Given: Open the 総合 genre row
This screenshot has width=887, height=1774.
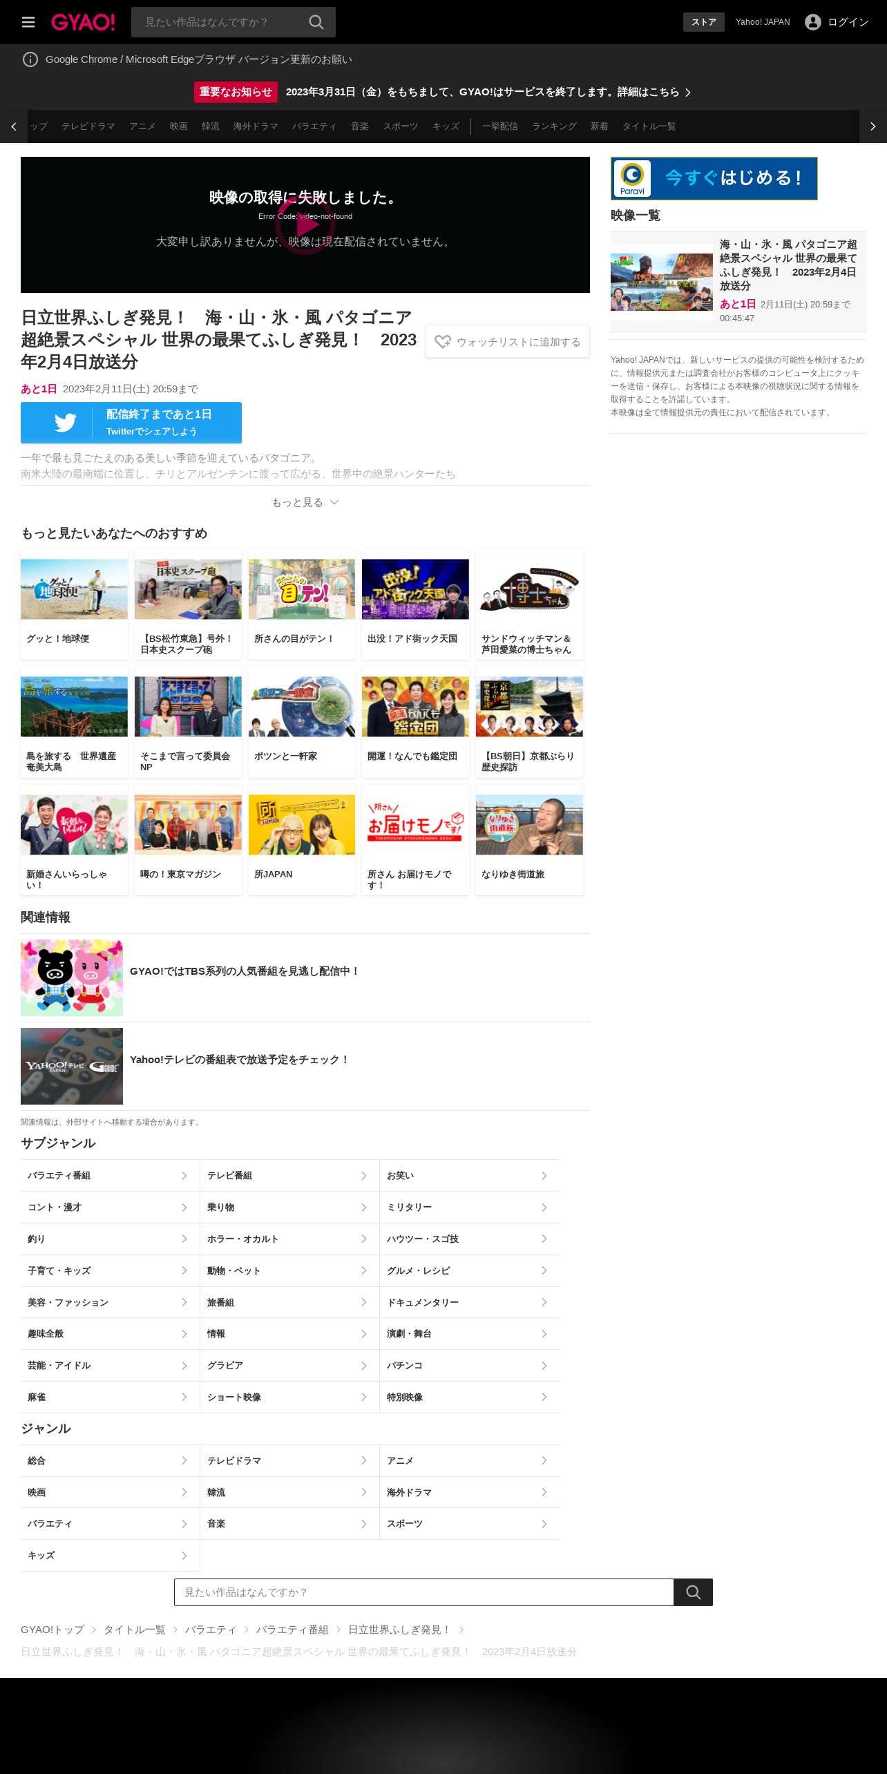Looking at the screenshot, I should (110, 1460).
